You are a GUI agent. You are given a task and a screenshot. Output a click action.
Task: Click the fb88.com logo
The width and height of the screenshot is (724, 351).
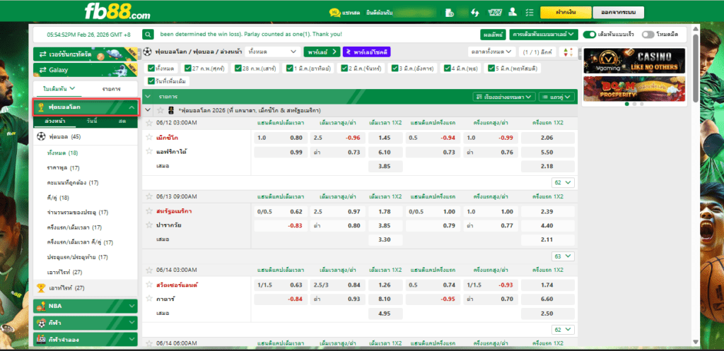click(117, 12)
